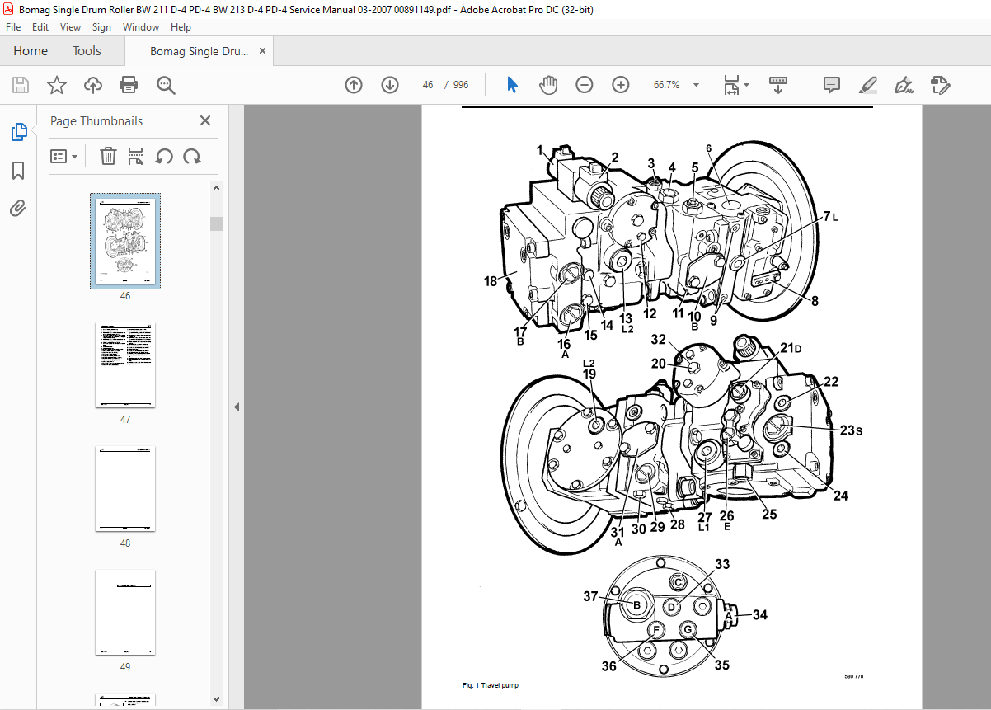The width and height of the screenshot is (991, 710).
Task: Open the Window menu
Action: 141,27
